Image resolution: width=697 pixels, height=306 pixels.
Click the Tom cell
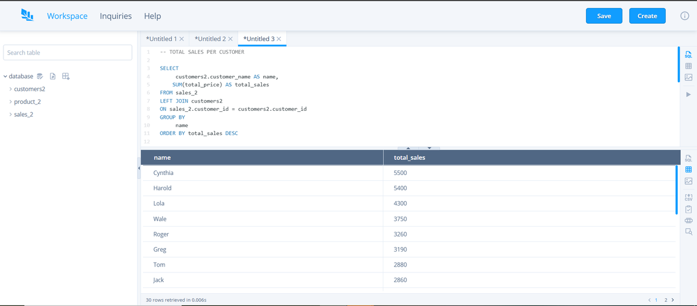[x=263, y=265]
